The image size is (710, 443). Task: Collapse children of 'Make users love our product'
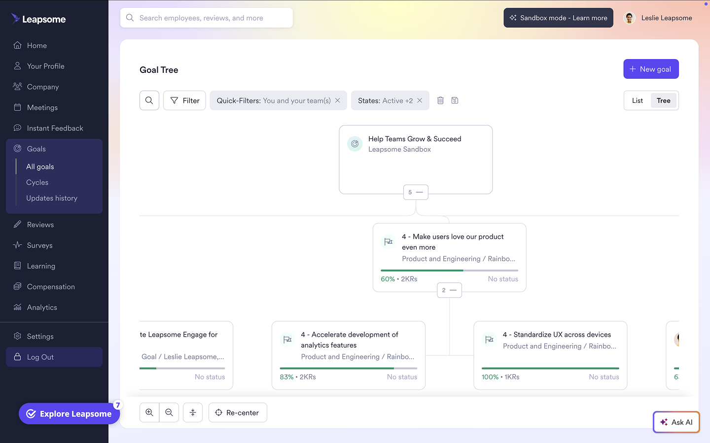tap(449, 290)
